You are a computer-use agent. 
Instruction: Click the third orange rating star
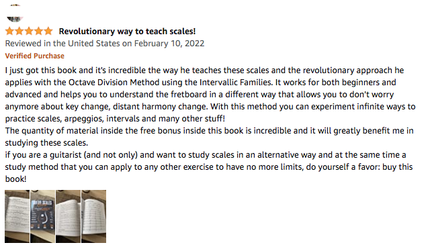29,31
